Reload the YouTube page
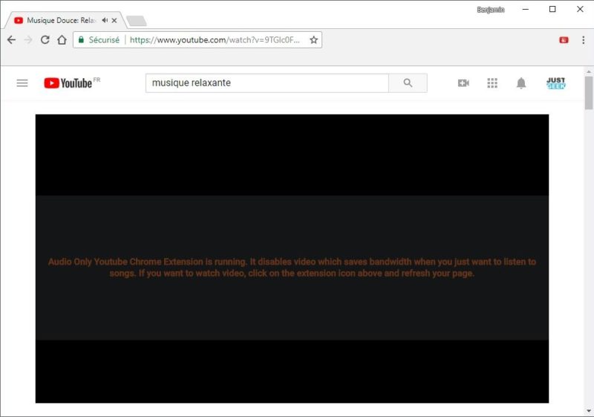The height and width of the screenshot is (417, 594). coord(45,40)
